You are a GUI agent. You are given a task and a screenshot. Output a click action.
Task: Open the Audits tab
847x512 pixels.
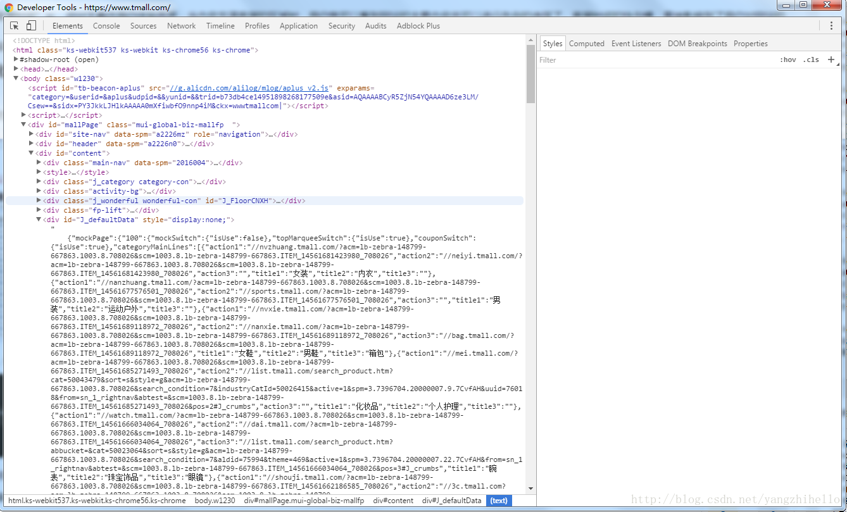(x=376, y=26)
